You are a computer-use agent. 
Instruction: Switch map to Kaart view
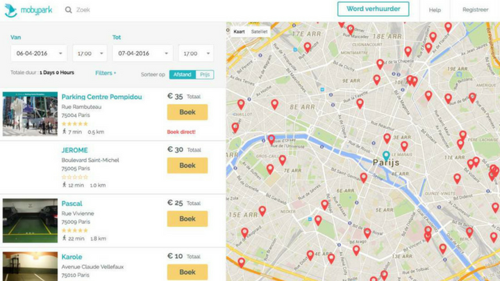click(x=239, y=31)
